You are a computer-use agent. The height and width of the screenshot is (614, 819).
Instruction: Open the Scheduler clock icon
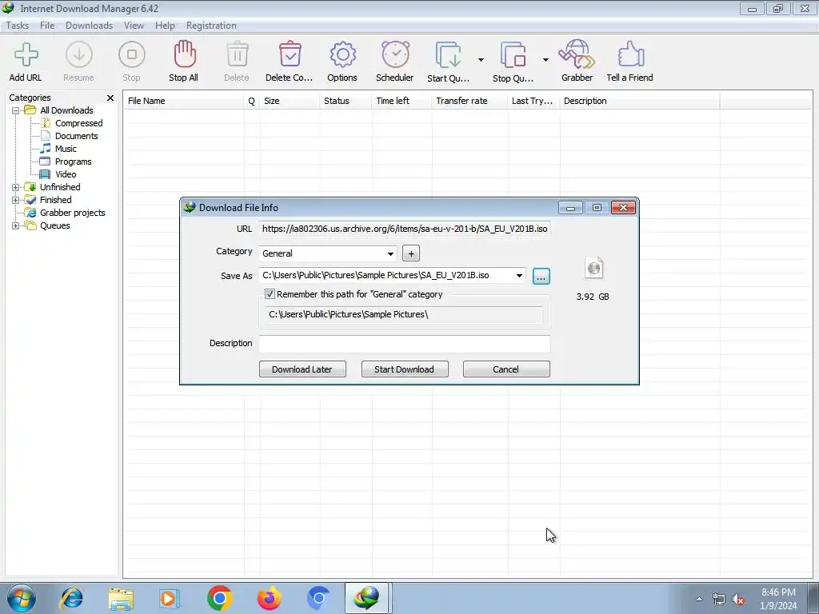395,54
